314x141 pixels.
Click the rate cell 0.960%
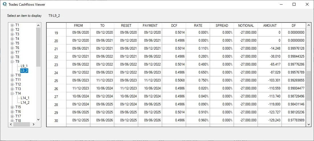[x=198, y=120]
